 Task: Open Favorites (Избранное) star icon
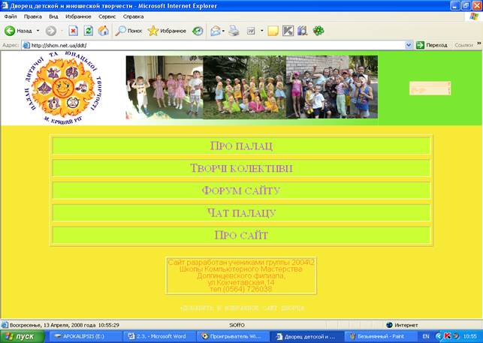pos(153,31)
